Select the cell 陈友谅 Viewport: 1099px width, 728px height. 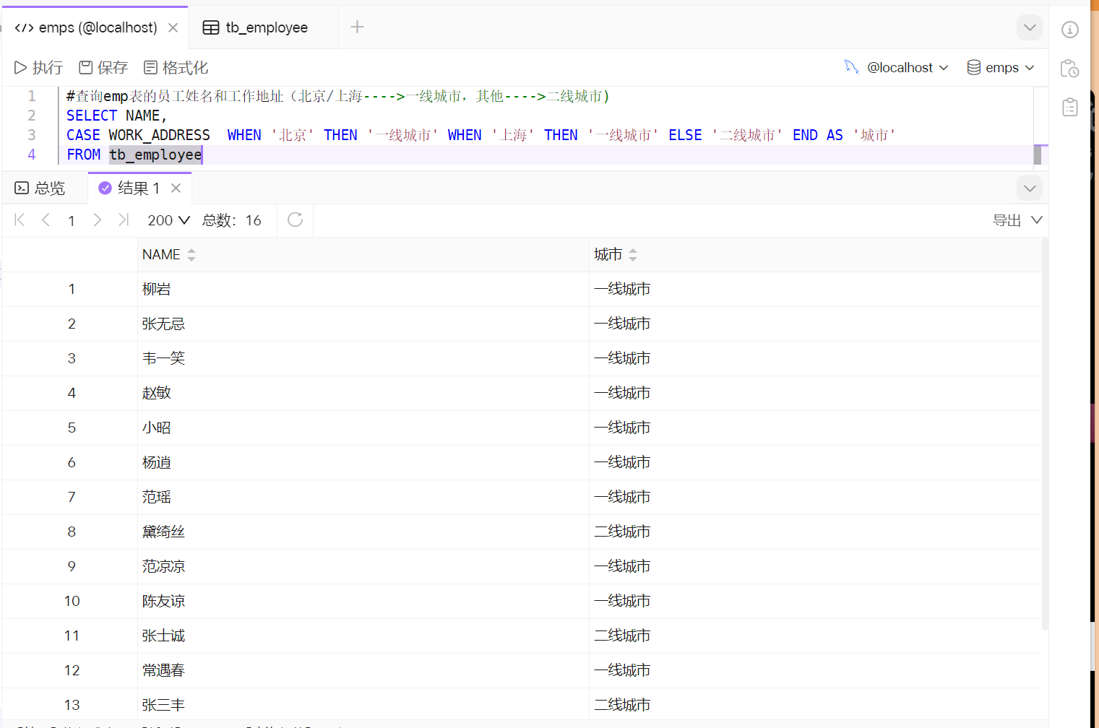tap(363, 602)
